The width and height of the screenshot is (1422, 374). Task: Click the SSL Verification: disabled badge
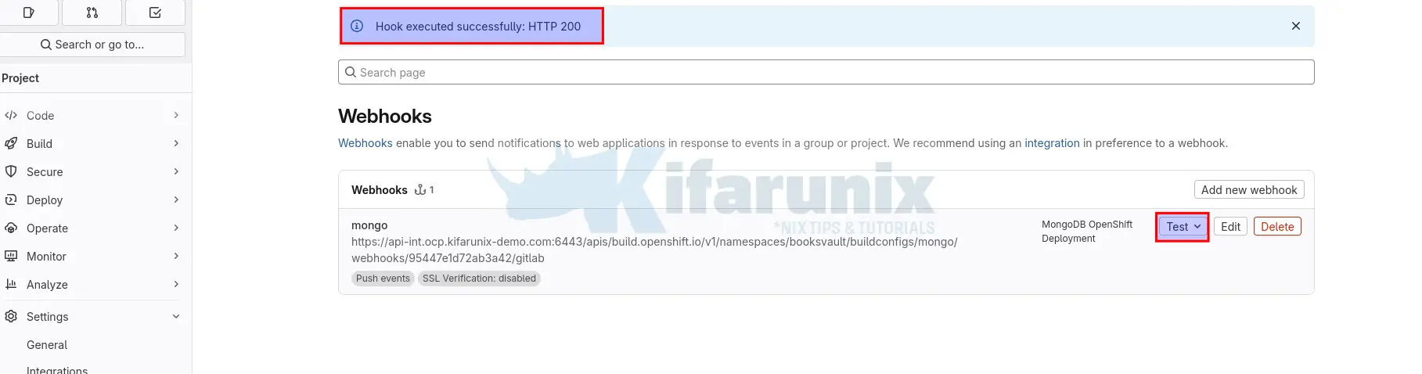click(479, 279)
